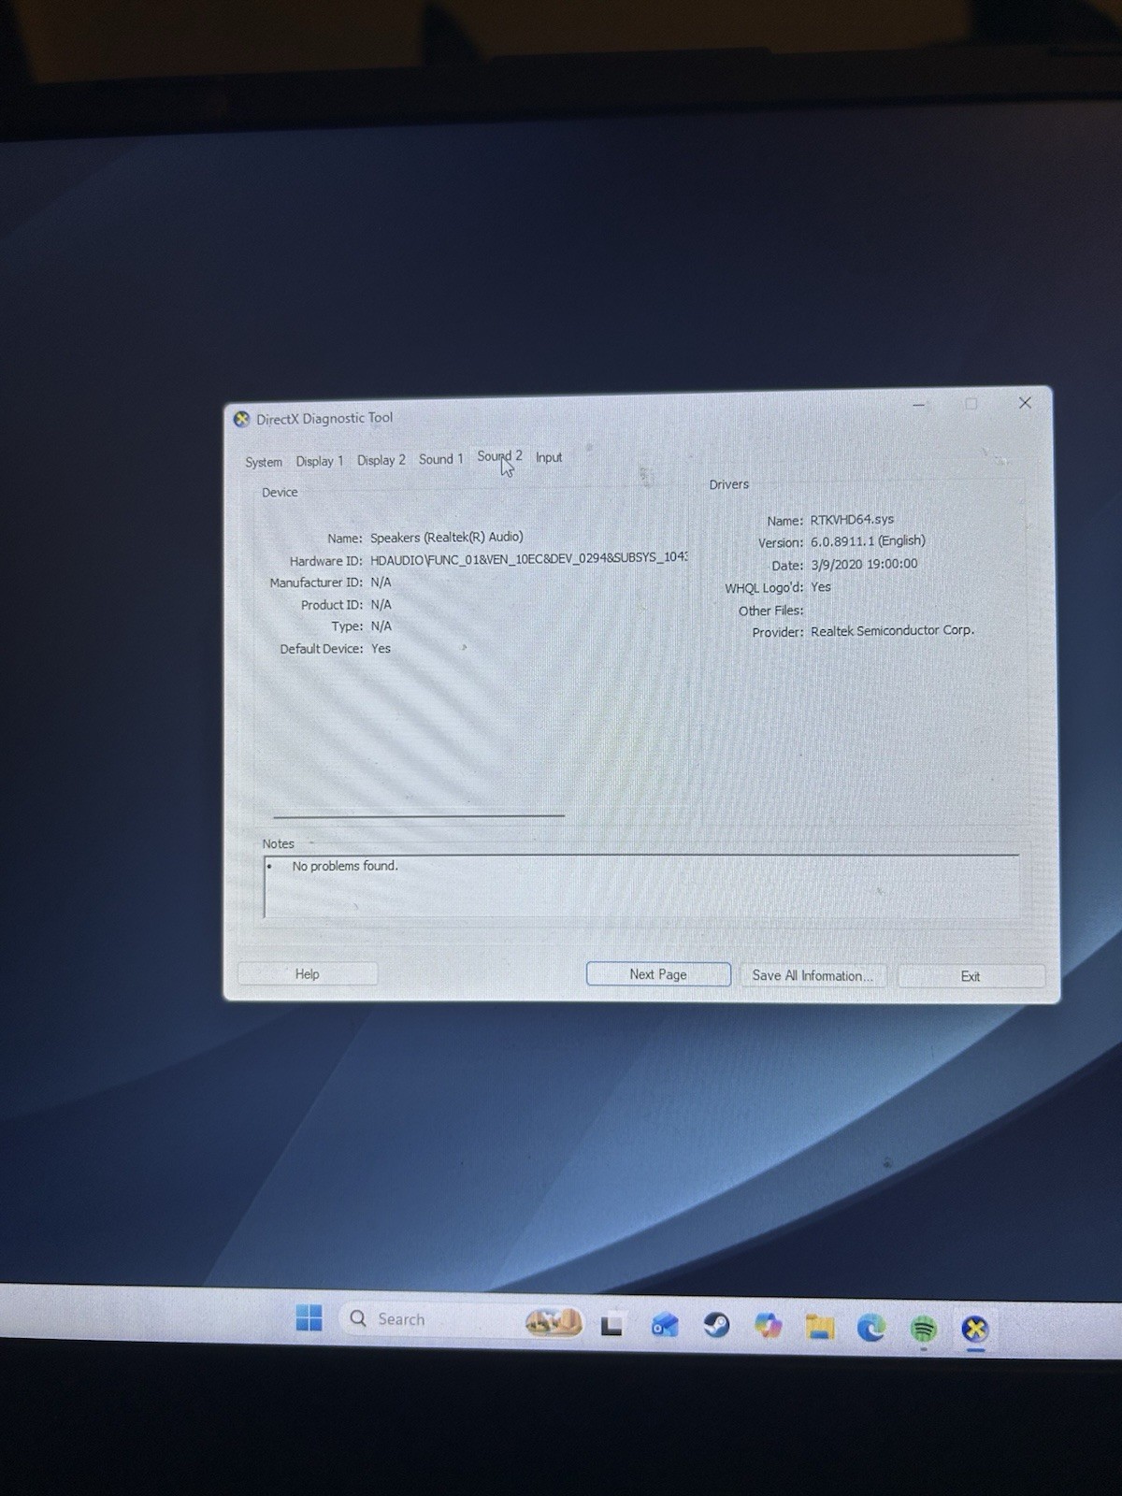The image size is (1122, 1496).
Task: Open the Input tab
Action: pos(549,457)
